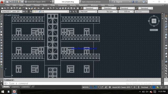Select the Multiline Text A tool
168x94 pixels.
[x=1, y=64]
